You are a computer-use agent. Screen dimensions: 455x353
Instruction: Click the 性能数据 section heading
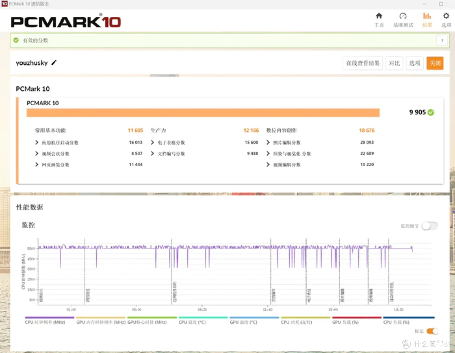pos(29,207)
